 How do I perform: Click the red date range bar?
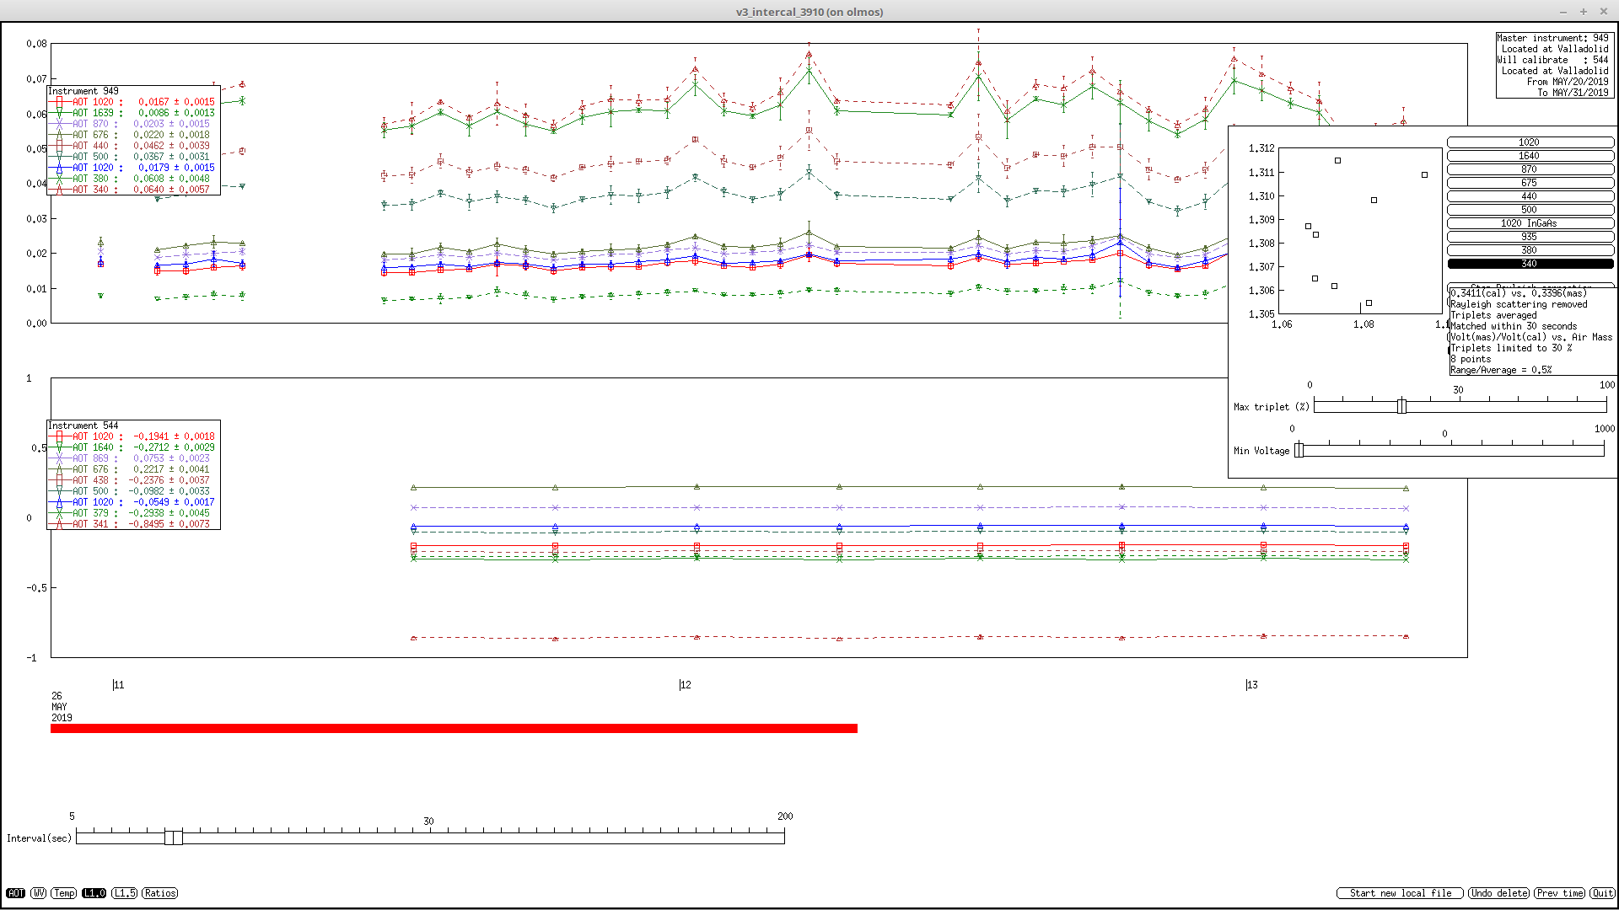tap(454, 728)
